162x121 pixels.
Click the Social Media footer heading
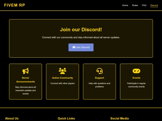[x=119, y=118]
